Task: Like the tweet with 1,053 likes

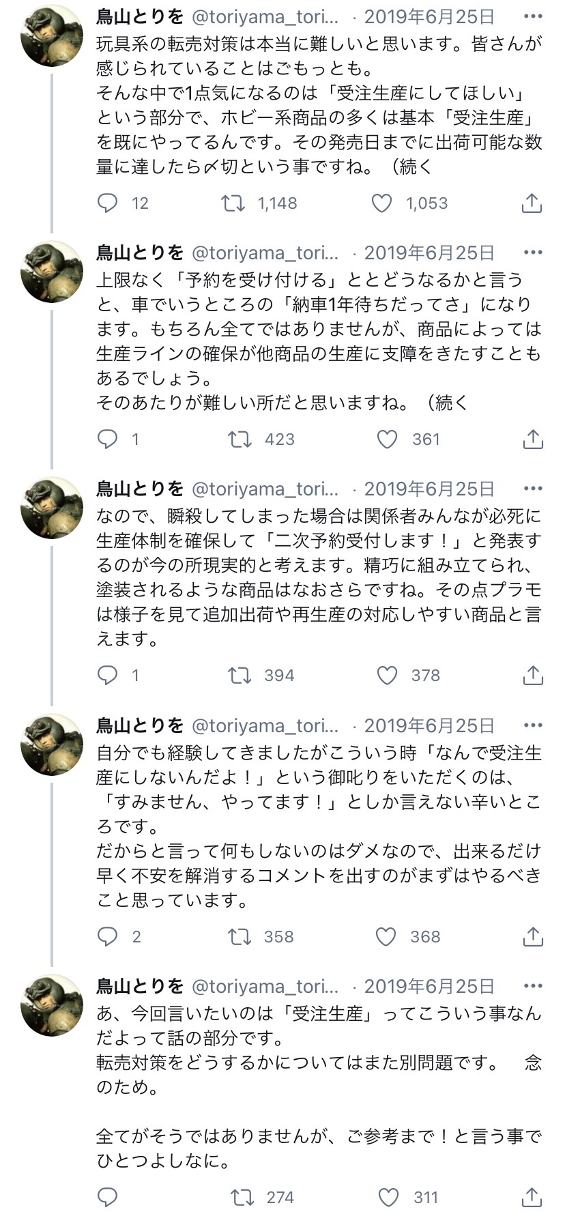Action: 381,203
